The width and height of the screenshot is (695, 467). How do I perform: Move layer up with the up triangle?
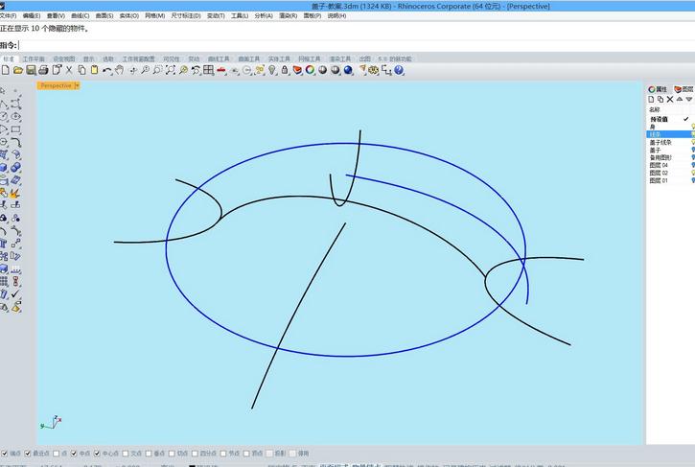coord(680,99)
